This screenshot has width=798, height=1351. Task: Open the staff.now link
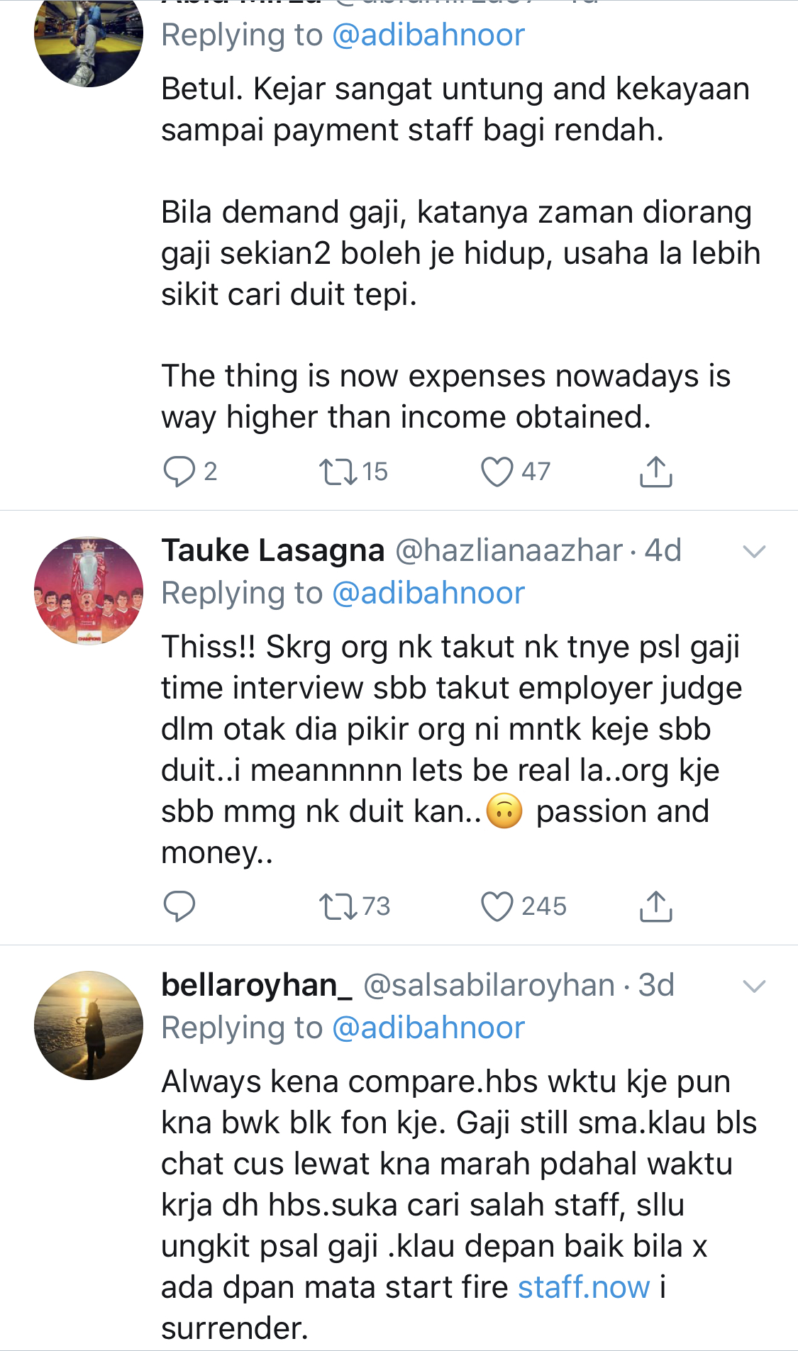click(x=584, y=1287)
